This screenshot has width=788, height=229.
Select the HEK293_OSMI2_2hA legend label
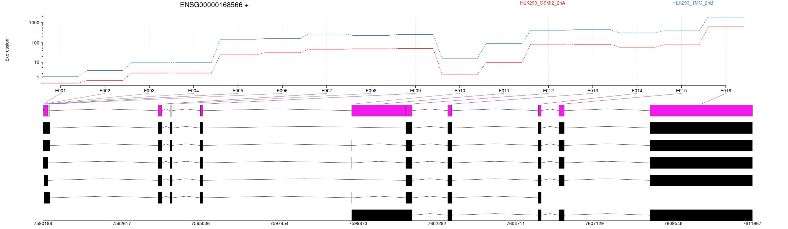pos(542,3)
